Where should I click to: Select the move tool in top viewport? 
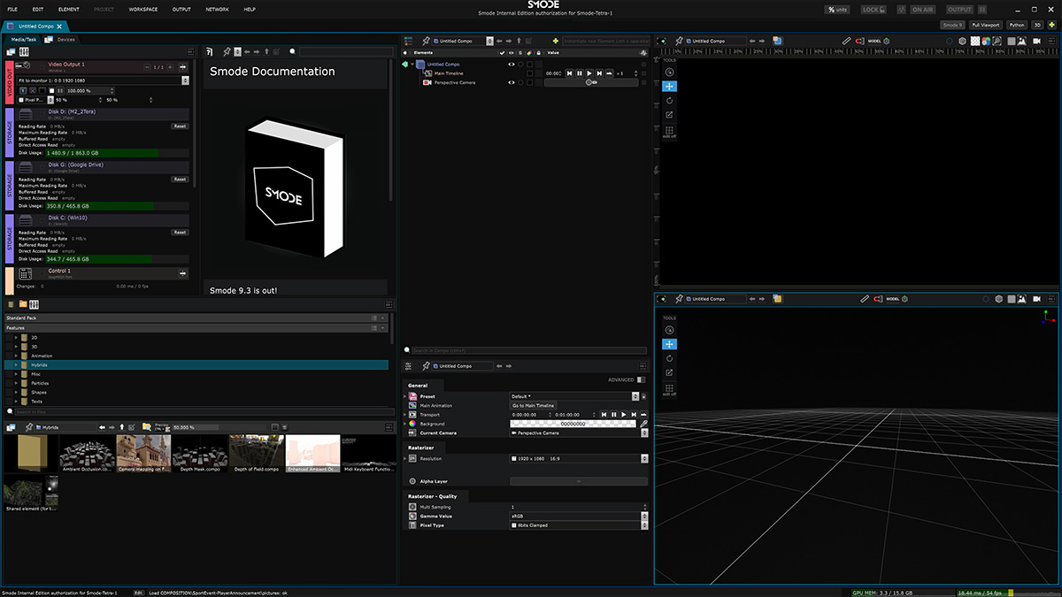coord(669,86)
